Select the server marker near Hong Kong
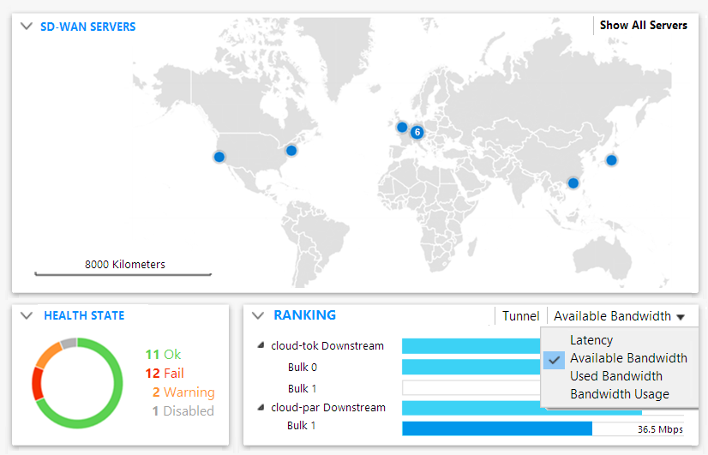Image resolution: width=708 pixels, height=455 pixels. 573,183
